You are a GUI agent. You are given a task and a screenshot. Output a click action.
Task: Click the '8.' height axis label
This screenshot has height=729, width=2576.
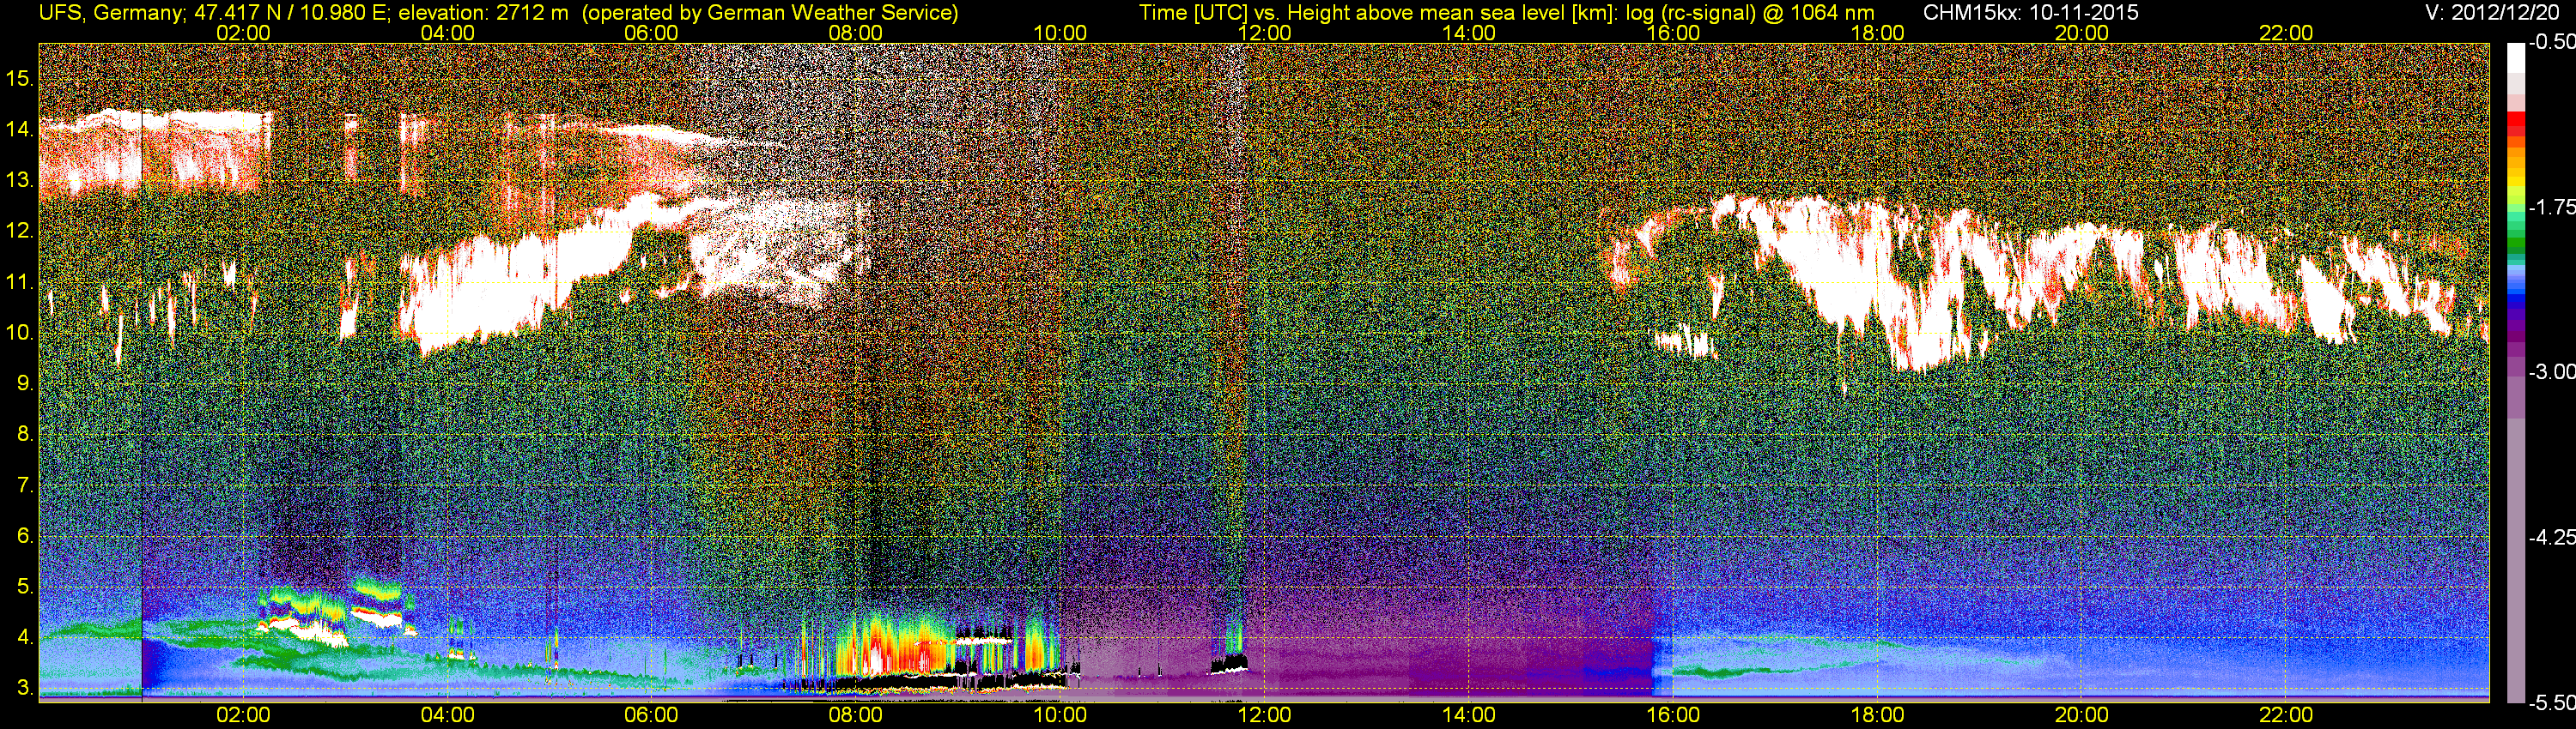[x=26, y=435]
